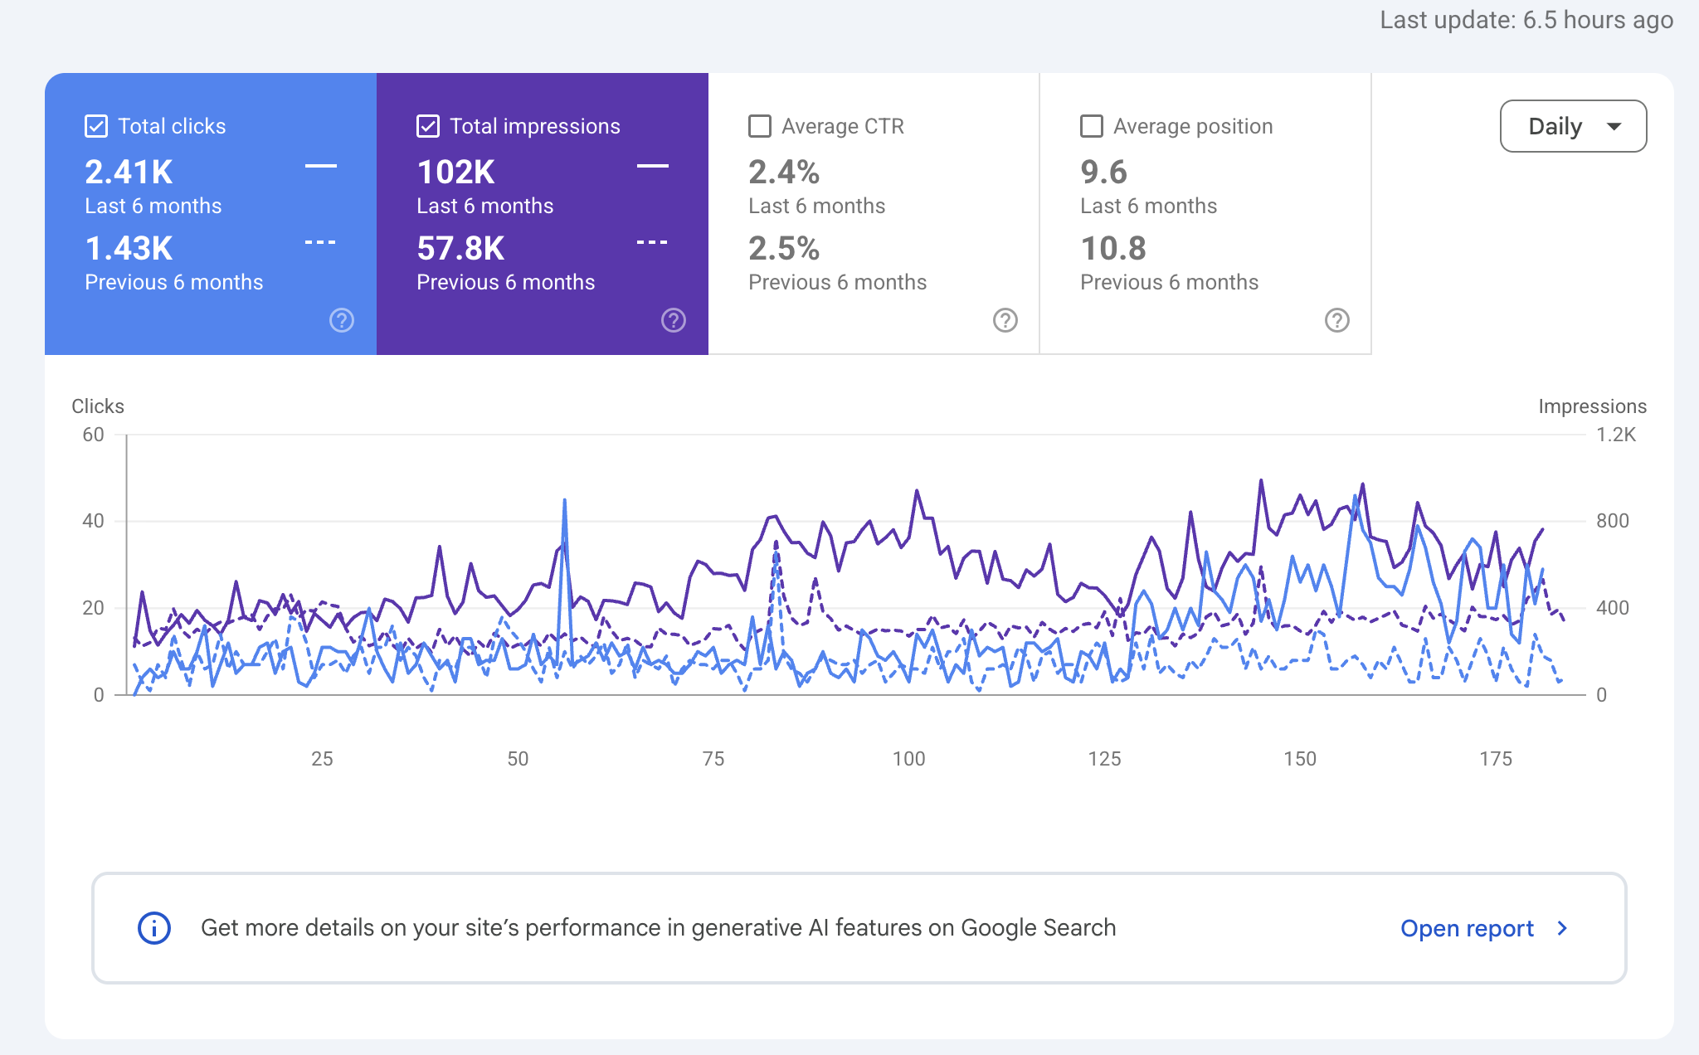Screen dimensions: 1699x1055
Task: Click solid line legend on Total impressions card
Action: [x=652, y=166]
